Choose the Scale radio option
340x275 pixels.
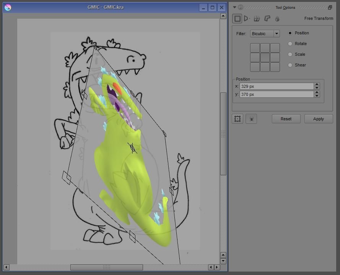(297, 54)
